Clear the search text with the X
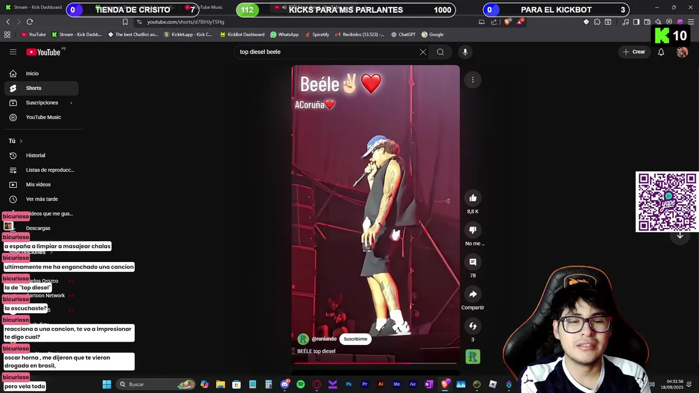The image size is (699, 393). pos(423,52)
